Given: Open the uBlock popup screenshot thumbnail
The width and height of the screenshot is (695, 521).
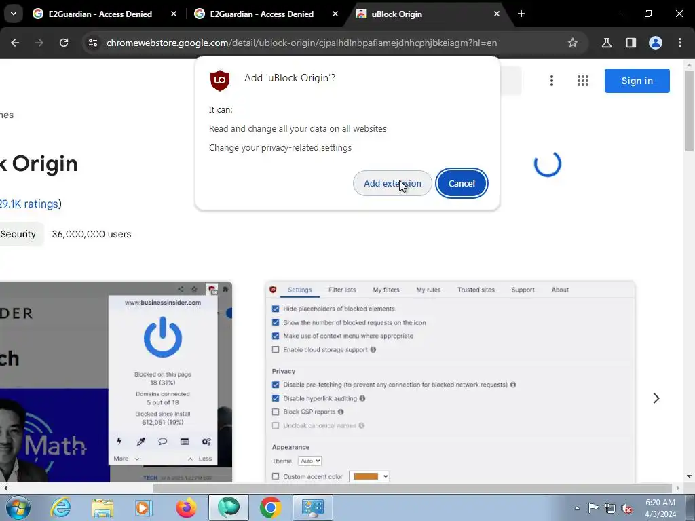Looking at the screenshot, I should coord(115,381).
